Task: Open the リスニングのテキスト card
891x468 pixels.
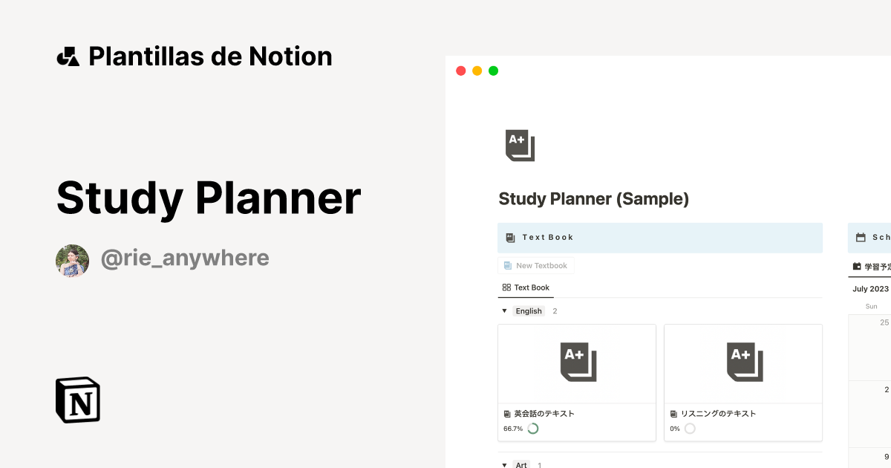Action: [743, 382]
